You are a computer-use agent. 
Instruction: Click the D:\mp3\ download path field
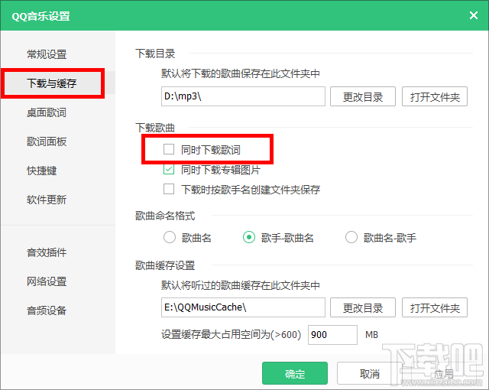coord(243,96)
